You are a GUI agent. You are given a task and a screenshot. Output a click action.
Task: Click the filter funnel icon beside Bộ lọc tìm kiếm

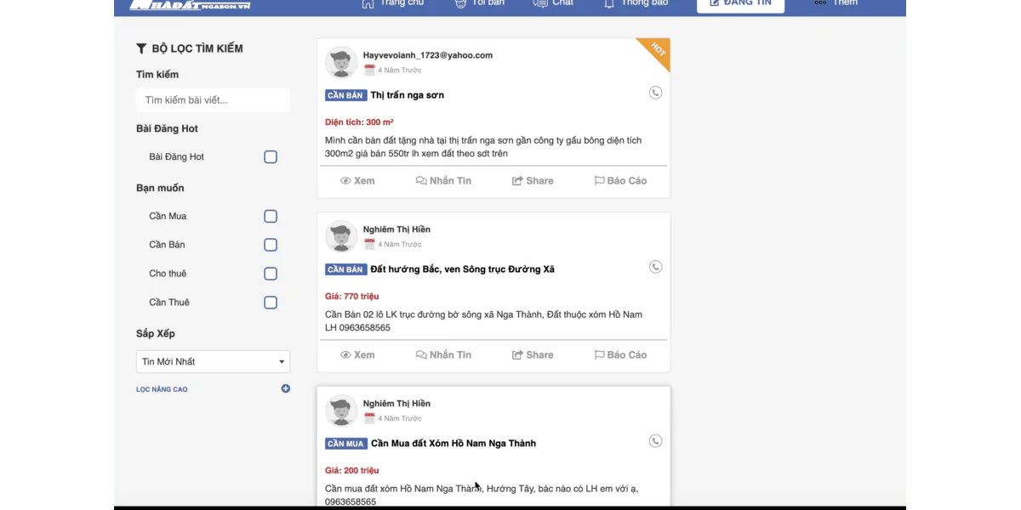pos(141,48)
